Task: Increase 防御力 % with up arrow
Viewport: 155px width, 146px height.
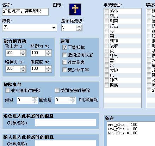Action: pos(48,51)
